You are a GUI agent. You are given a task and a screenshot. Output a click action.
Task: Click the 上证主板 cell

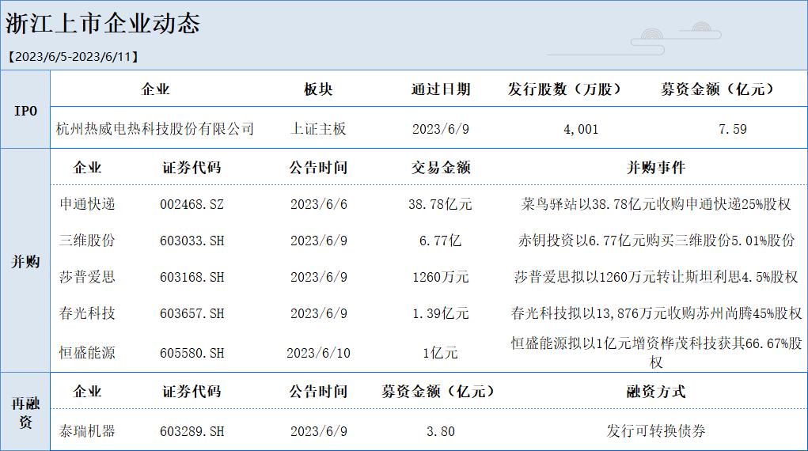(x=318, y=129)
